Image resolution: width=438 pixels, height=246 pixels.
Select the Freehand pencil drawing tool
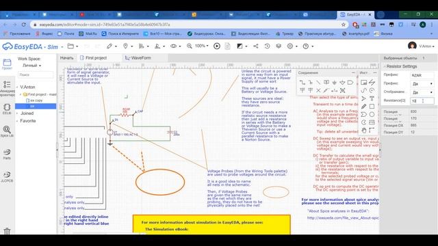pyautogui.click(x=363, y=107)
